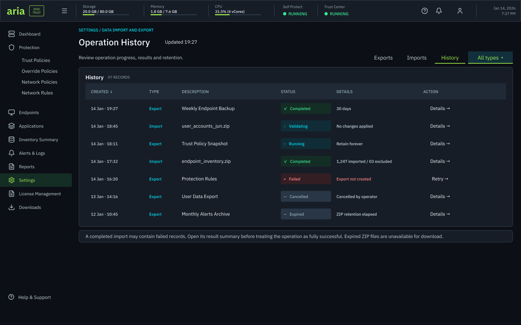The width and height of the screenshot is (521, 325).
Task: Sort by the Created column header
Action: click(x=101, y=92)
